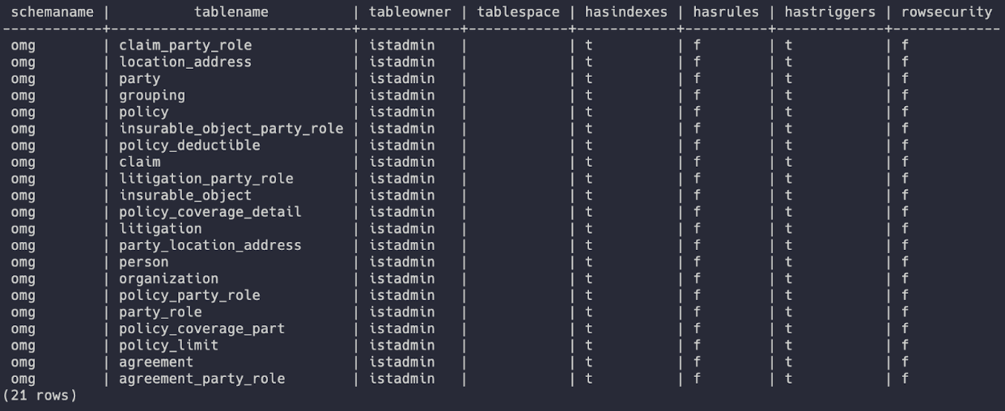Select the tableowner column header
1005x411 pixels.
409,12
